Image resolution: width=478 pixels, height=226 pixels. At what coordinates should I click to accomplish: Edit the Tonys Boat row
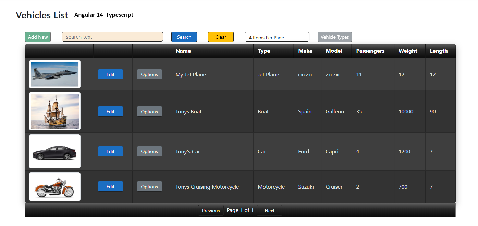click(110, 112)
